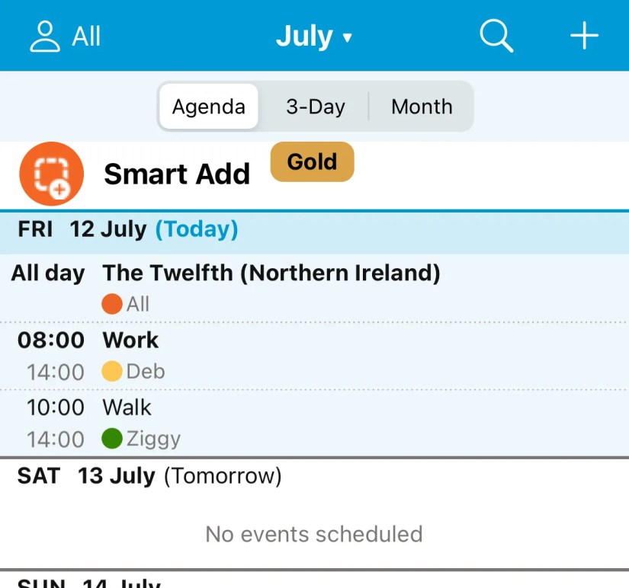This screenshot has width=629, height=588.
Task: Select the green Ziggy calendar dot
Action: click(x=111, y=439)
